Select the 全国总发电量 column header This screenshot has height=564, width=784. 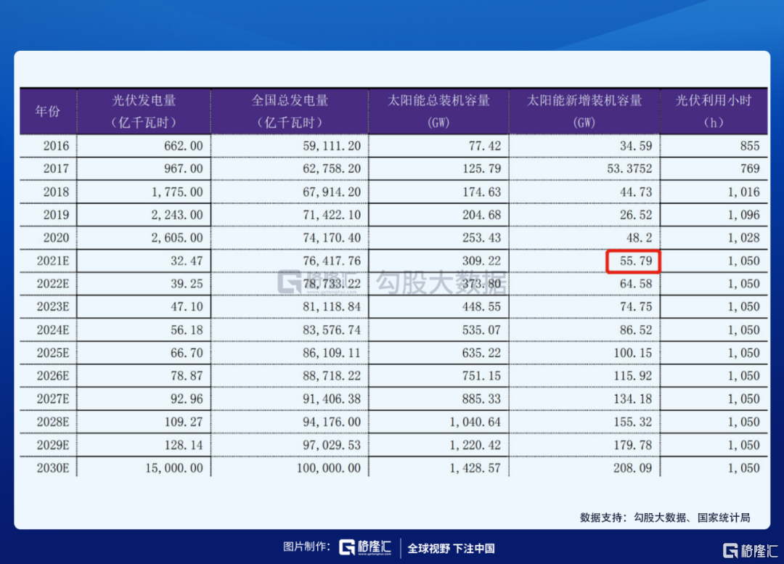290,112
